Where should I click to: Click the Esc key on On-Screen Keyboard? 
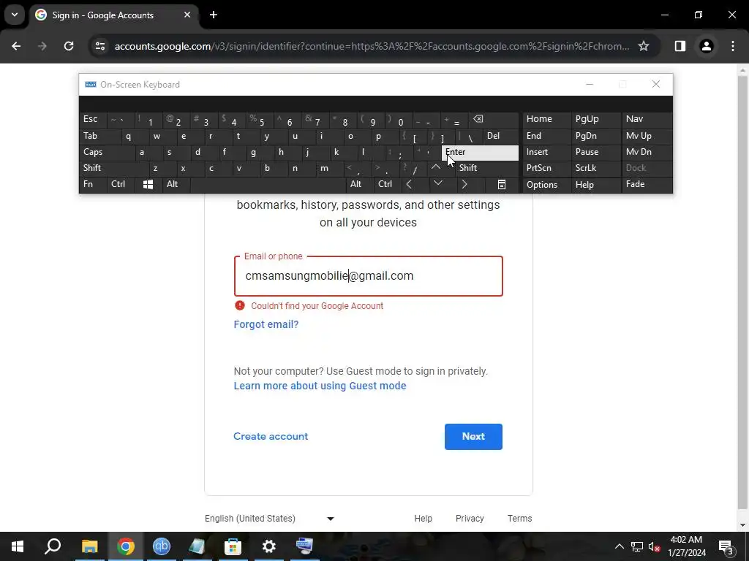coord(93,119)
